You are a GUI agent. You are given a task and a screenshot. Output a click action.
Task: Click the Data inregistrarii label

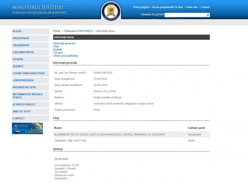pyautogui.click(x=64, y=79)
